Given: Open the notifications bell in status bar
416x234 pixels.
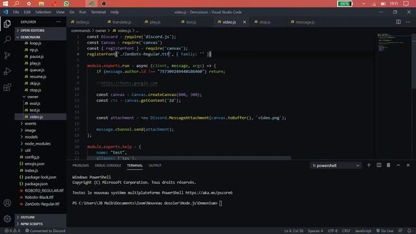Looking at the screenshot, I should click(x=409, y=231).
